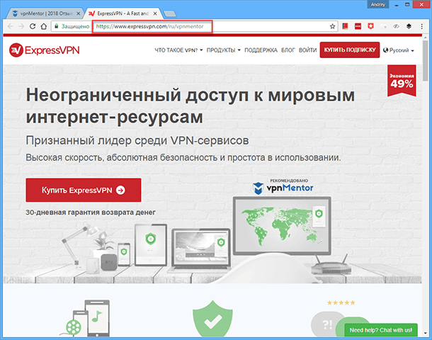Click the vpnMentor recommended logo
This screenshot has height=340, width=432.
[x=283, y=186]
